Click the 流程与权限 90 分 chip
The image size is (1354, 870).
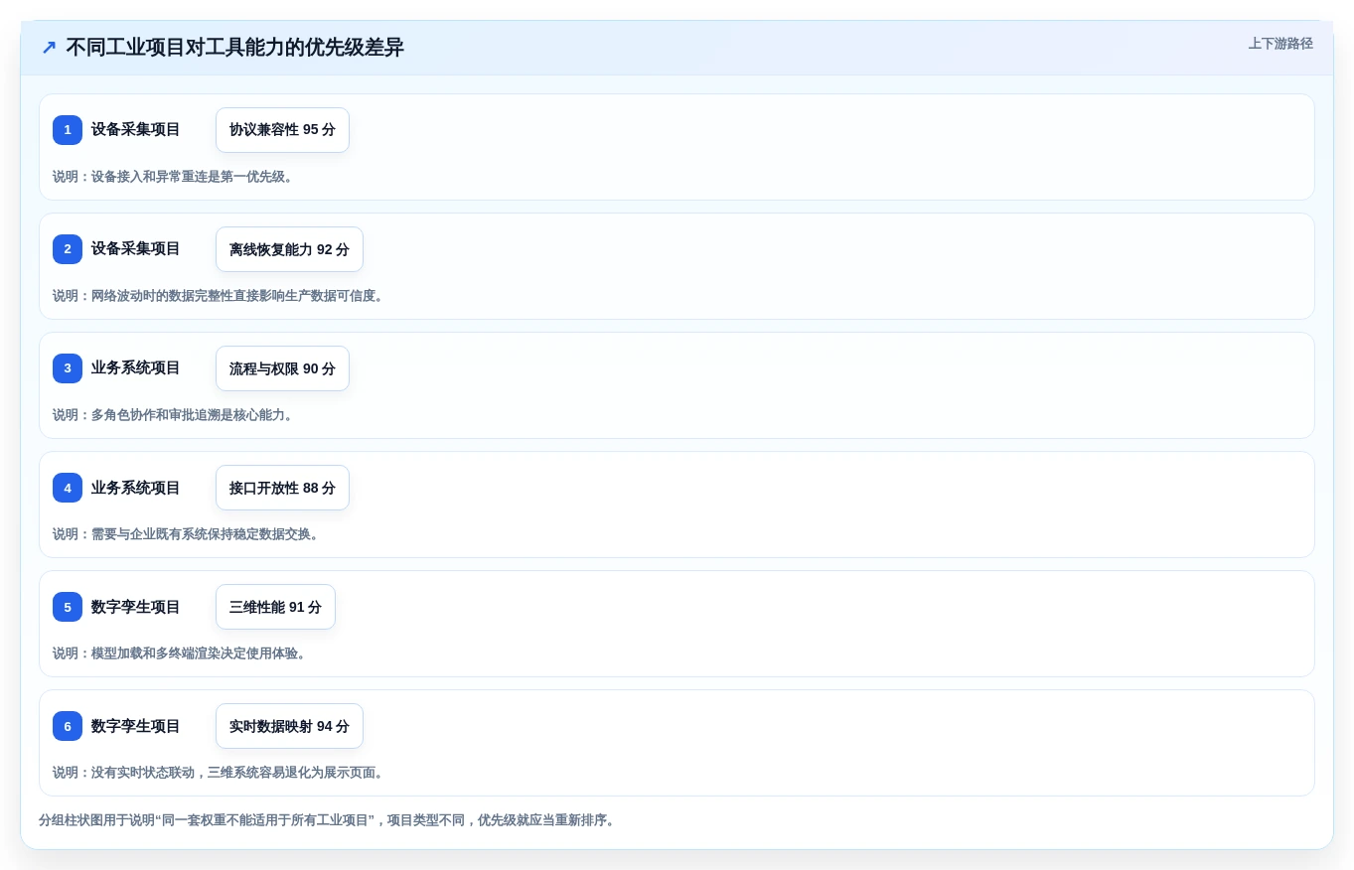(x=282, y=368)
